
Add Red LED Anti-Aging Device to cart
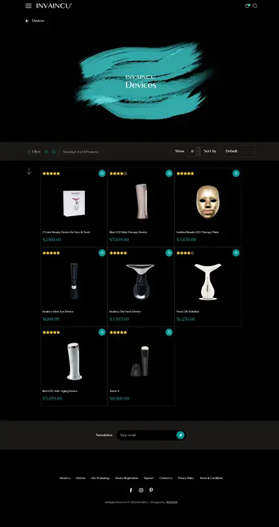click(102, 332)
